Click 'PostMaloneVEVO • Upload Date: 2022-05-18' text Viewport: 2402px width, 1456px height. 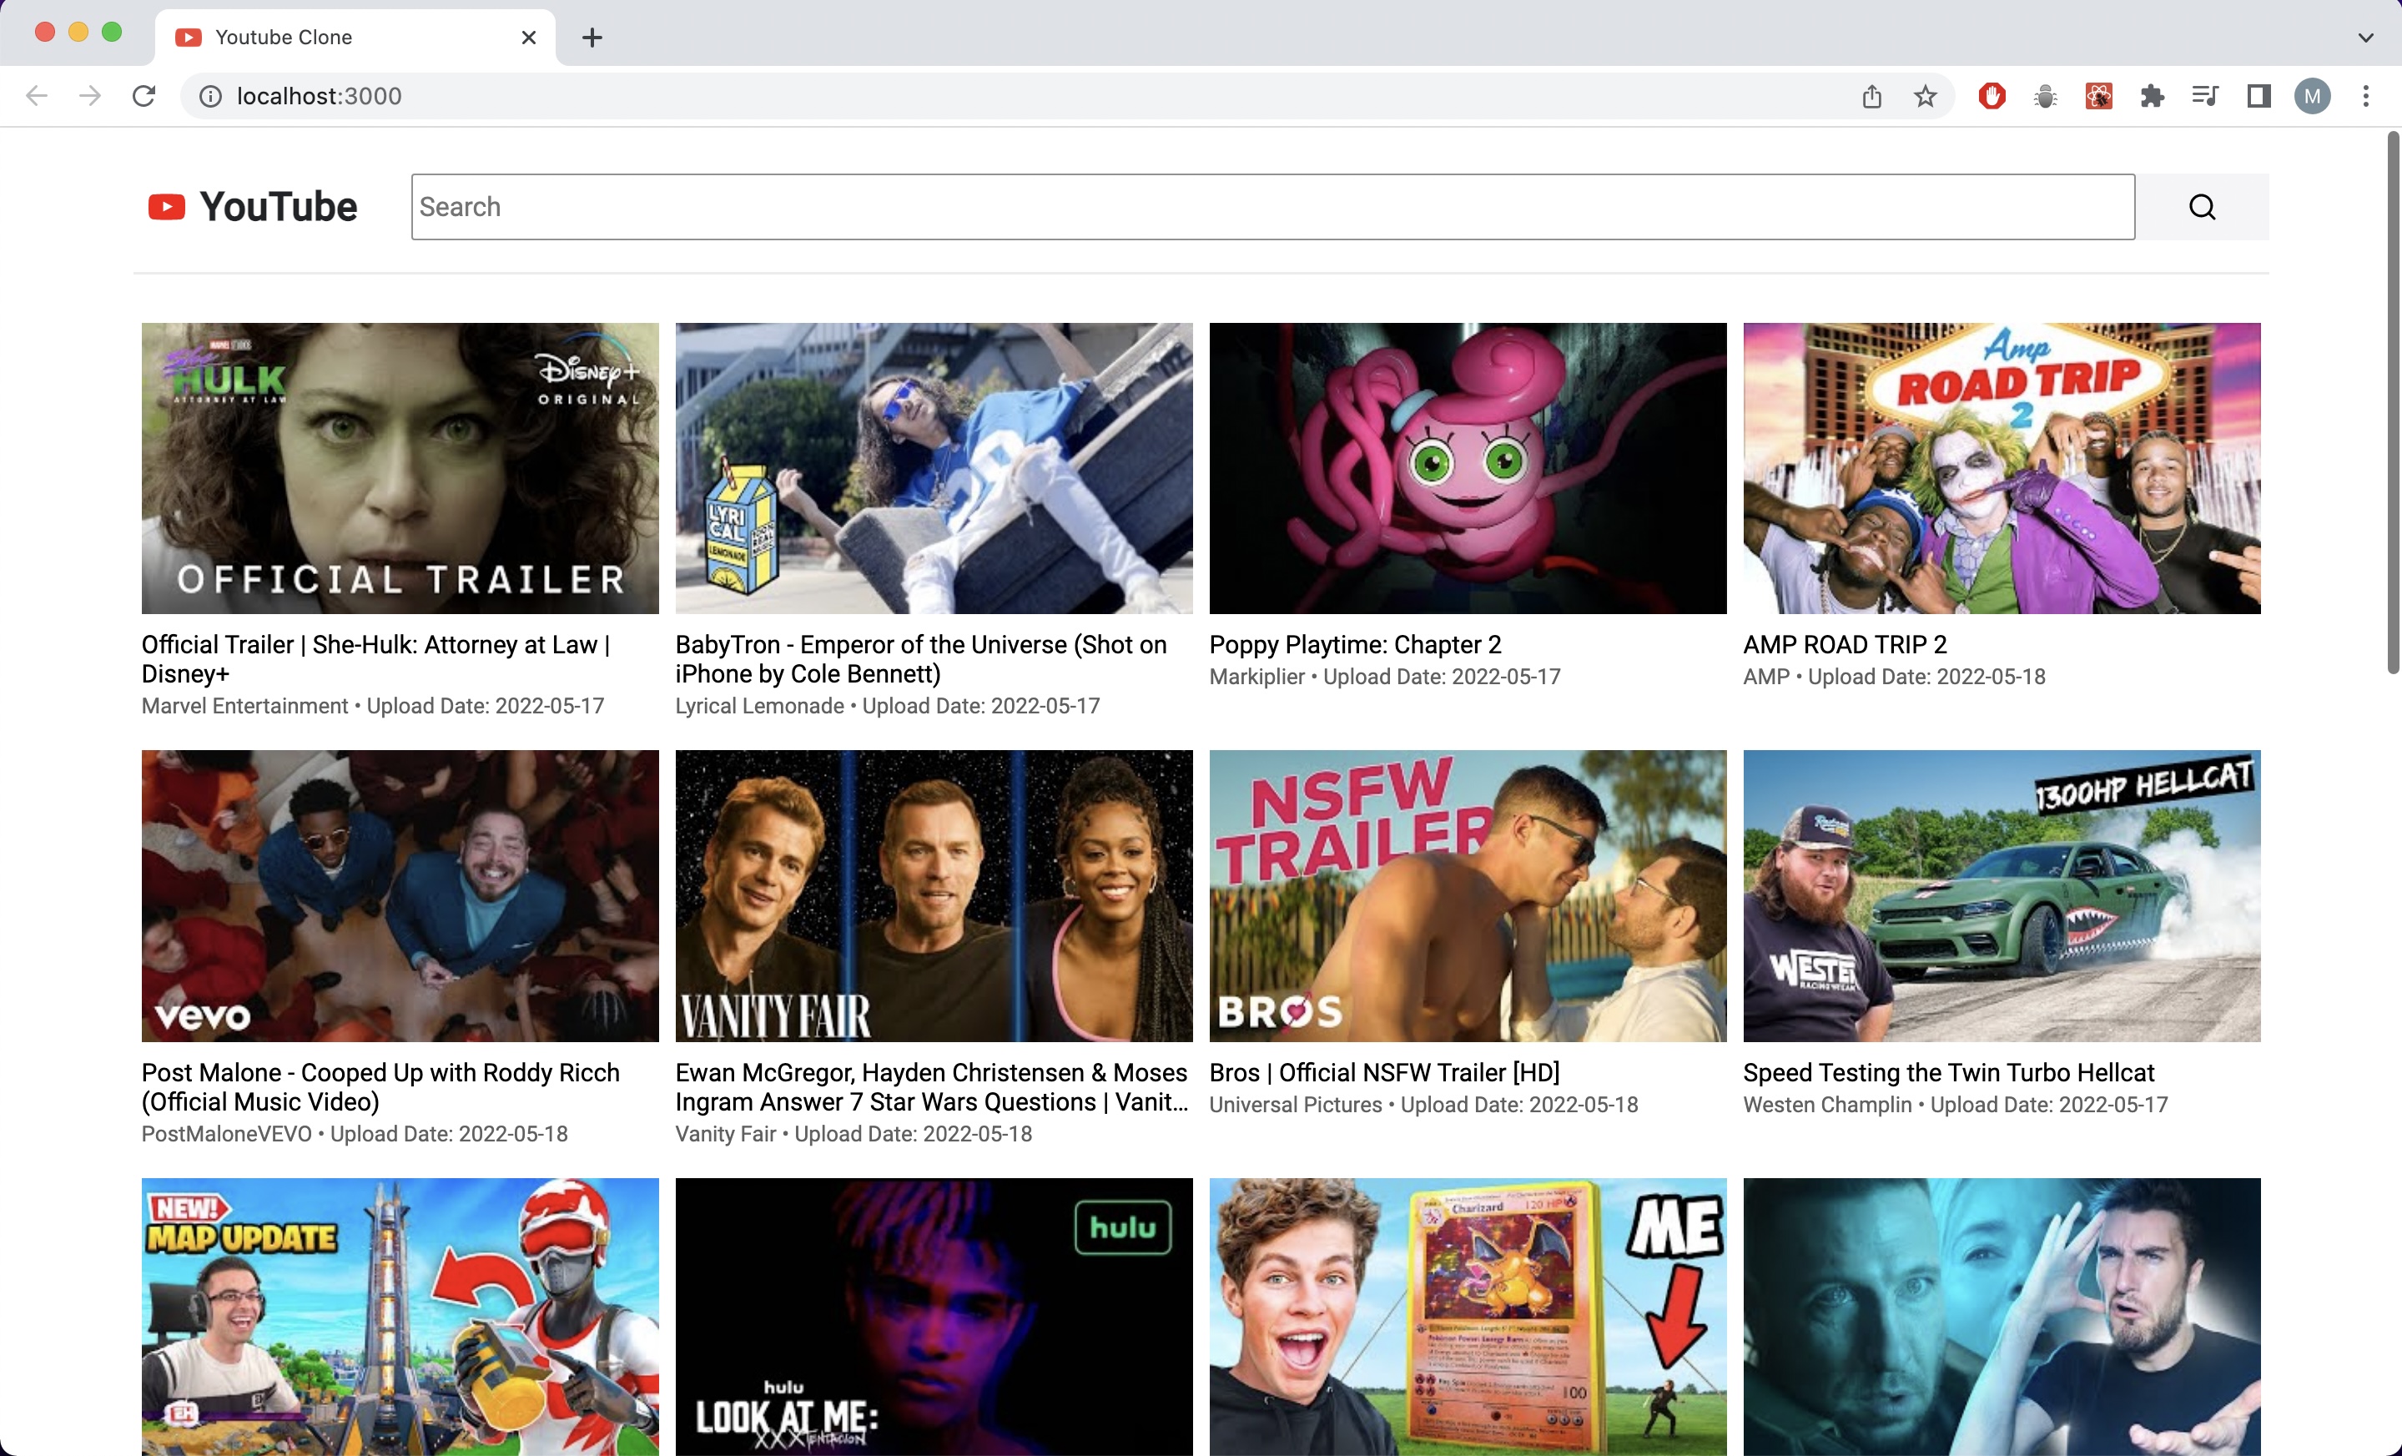tap(355, 1134)
